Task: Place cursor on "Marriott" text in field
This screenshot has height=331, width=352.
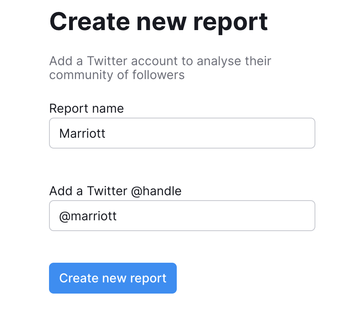Action: pos(82,133)
